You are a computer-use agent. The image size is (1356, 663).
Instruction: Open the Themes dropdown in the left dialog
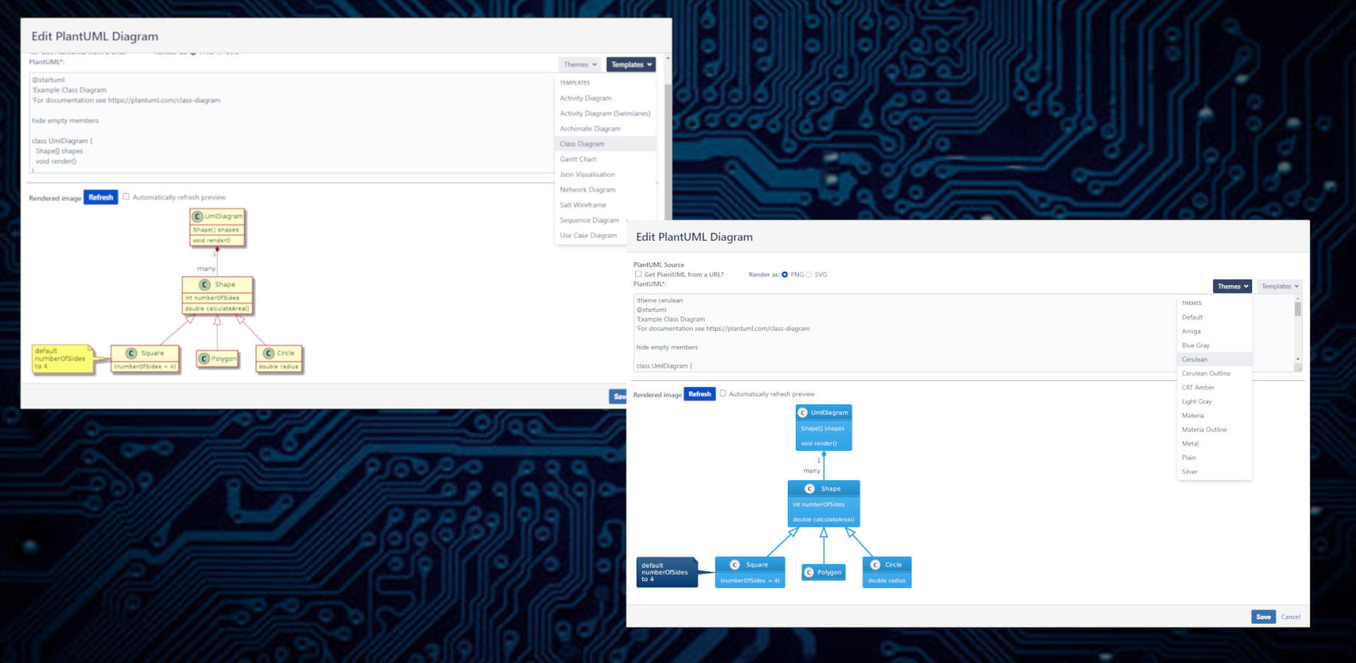(580, 65)
